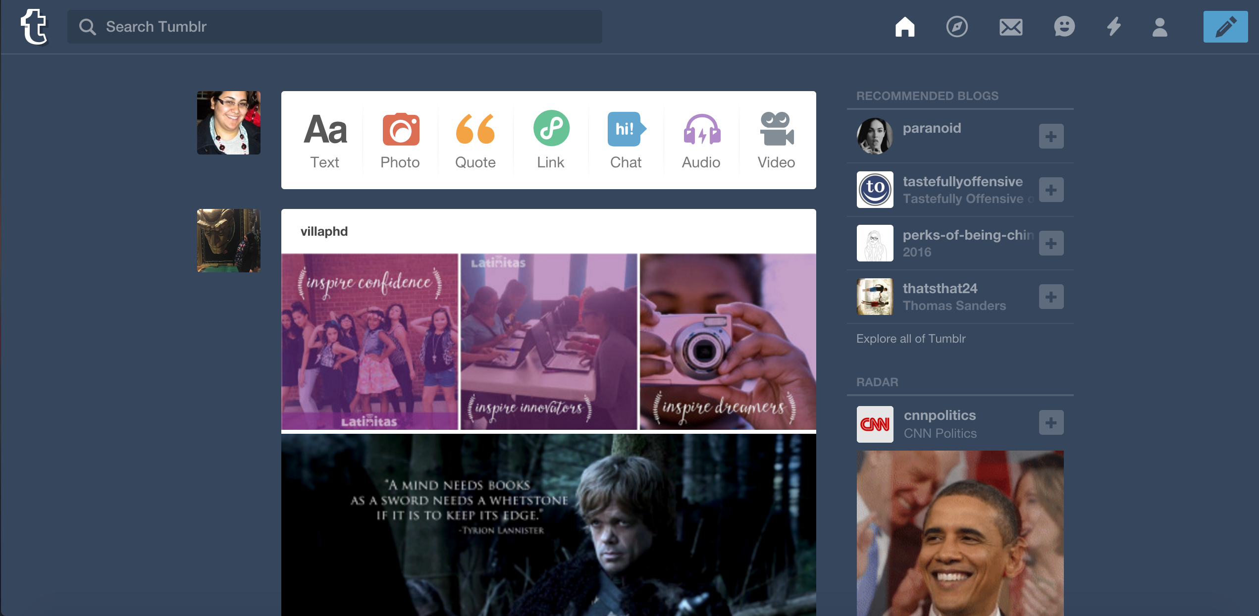Follow tastefullyoffensive with the plus button
The width and height of the screenshot is (1259, 616).
(1051, 190)
